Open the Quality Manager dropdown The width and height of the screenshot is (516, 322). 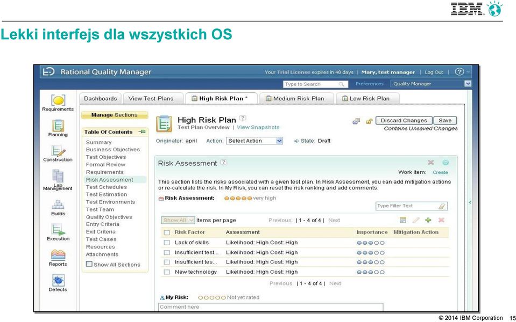click(x=431, y=84)
